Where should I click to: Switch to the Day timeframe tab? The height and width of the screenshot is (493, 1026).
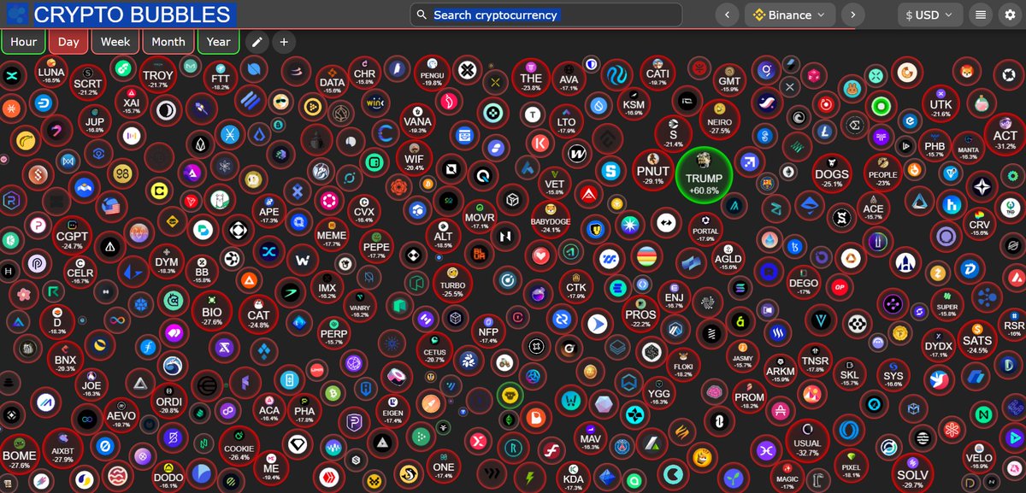pos(68,42)
